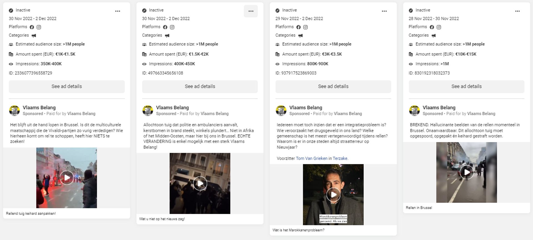533x240 pixels.
Task: Click Instagram platform icon on ad 2336077396558729
Action: click(39, 27)
